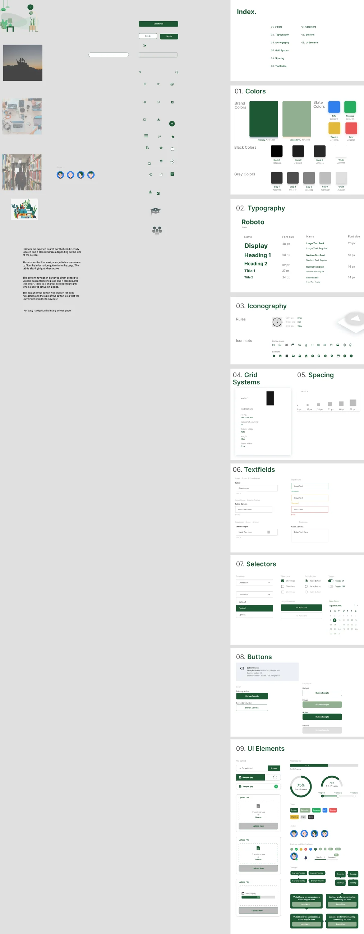364x934 pixels.
Task: Switch to Section 2 tab
Action: [x=332, y=857]
